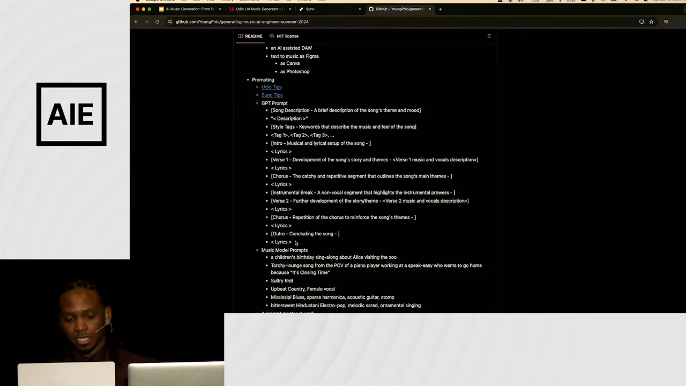Close the Suno browser tab
This screenshot has height=386, width=686.
pos(360,9)
